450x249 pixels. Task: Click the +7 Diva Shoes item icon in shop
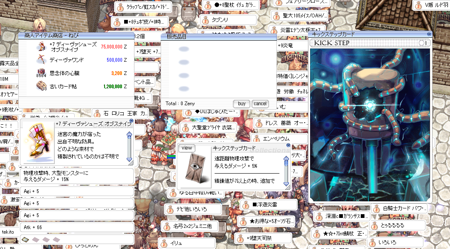40,46
